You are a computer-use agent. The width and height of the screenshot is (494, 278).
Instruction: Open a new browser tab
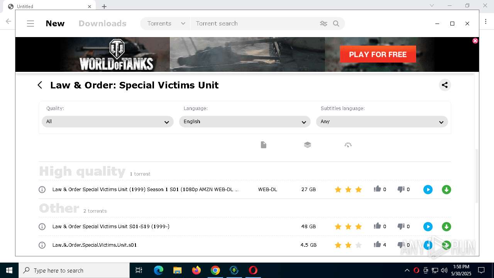click(x=104, y=6)
